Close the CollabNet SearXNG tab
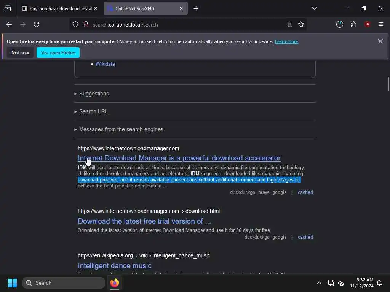This screenshot has height=292, width=390. pyautogui.click(x=181, y=8)
